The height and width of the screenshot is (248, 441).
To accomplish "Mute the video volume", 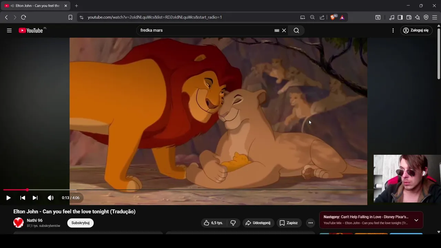I will pos(51,198).
